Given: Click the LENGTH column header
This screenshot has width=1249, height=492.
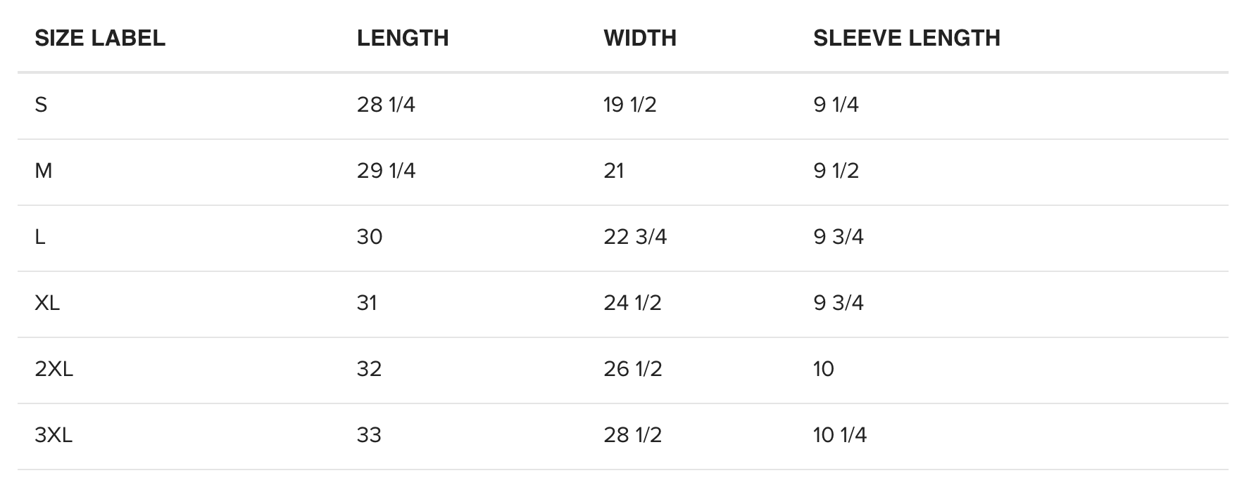Looking at the screenshot, I should click(403, 38).
